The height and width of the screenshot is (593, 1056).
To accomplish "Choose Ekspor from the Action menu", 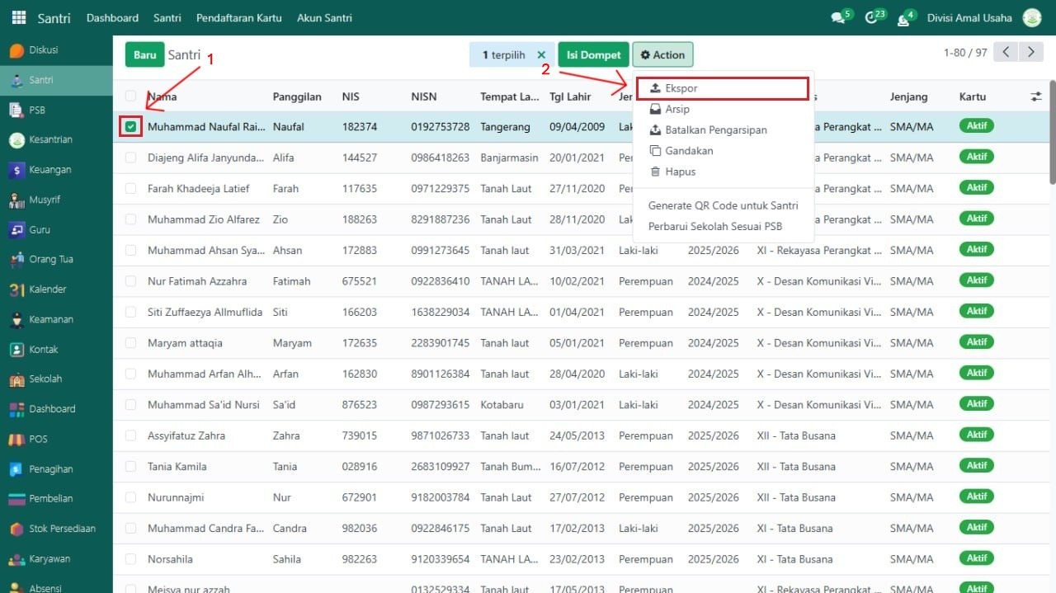I will pos(681,88).
